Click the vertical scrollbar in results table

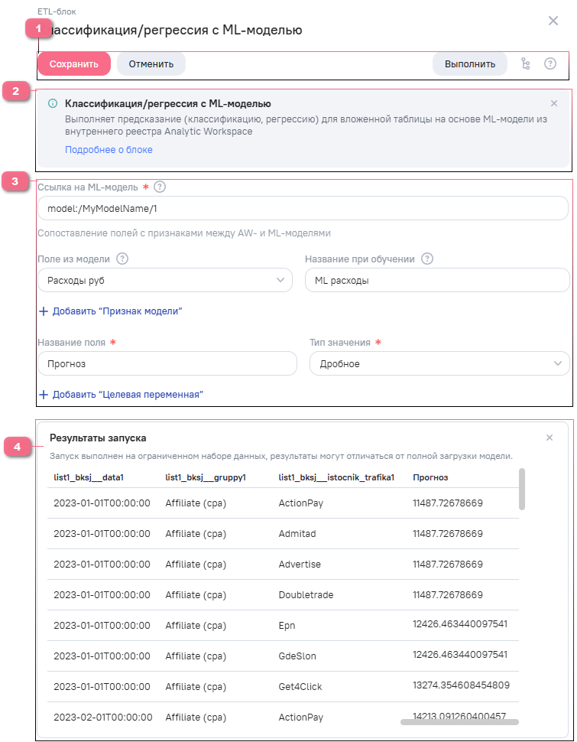click(x=522, y=489)
